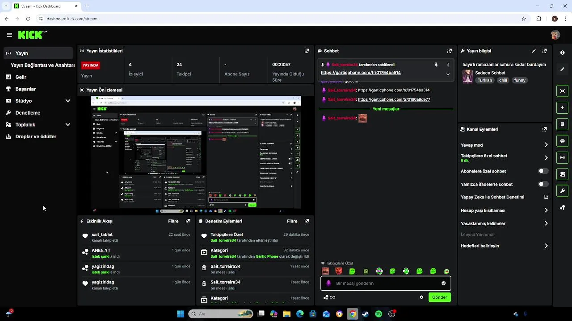Pop out the Sohbet chat panel
The image size is (572, 321).
coord(449,51)
